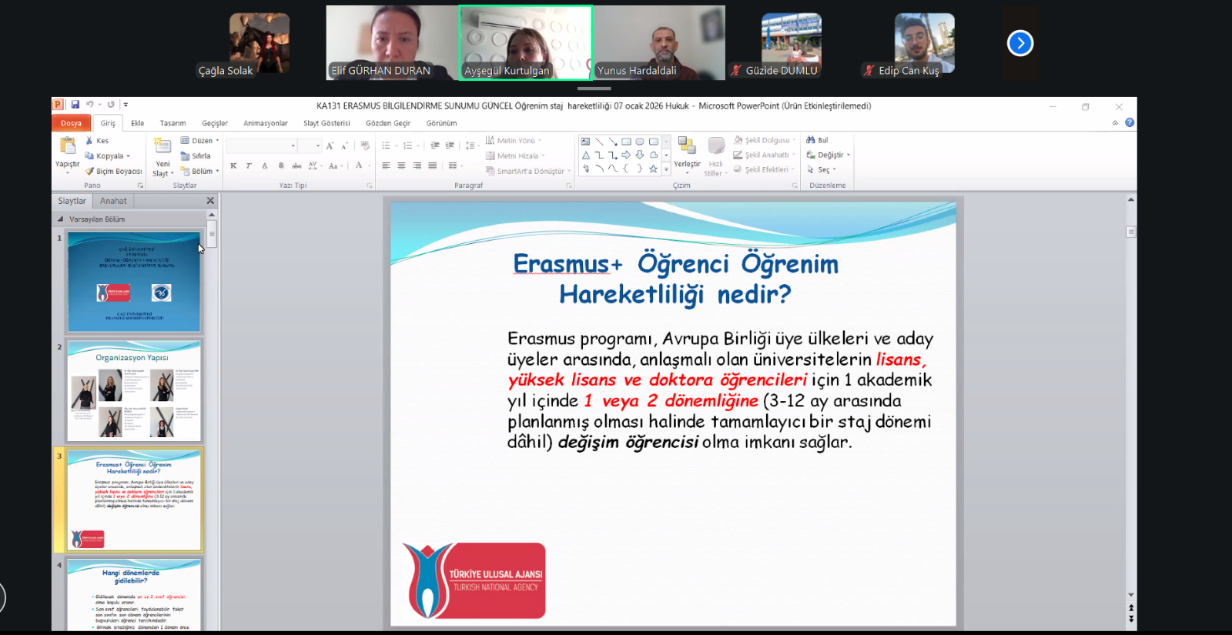Click the Bul (Find) binoculars icon
The width and height of the screenshot is (1232, 635).
[811, 140]
